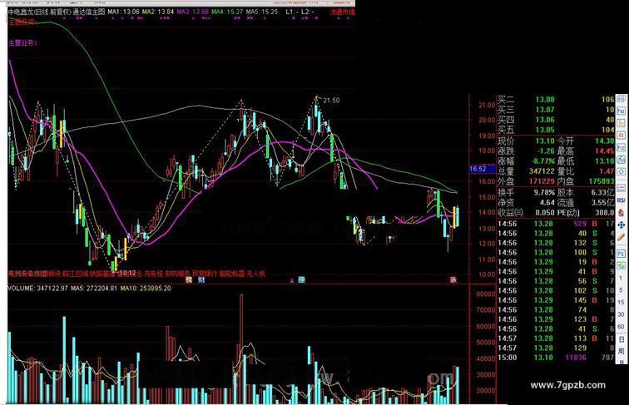Click the 10.12 low price label on the chart
The image size is (629, 405).
(x=127, y=273)
